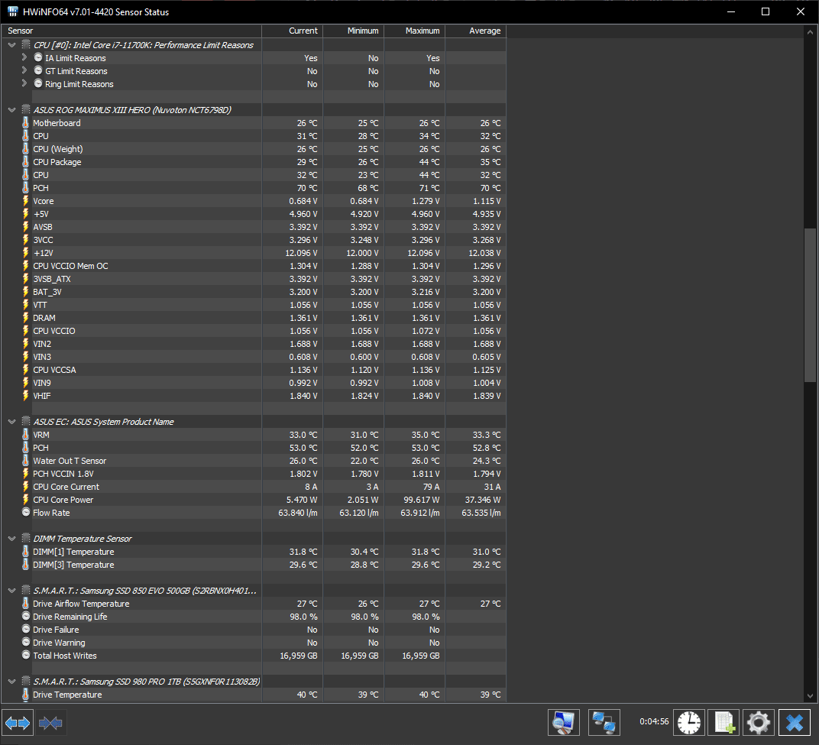Click thermometer icon beside Motherboard row
819x745 pixels.
(26, 123)
